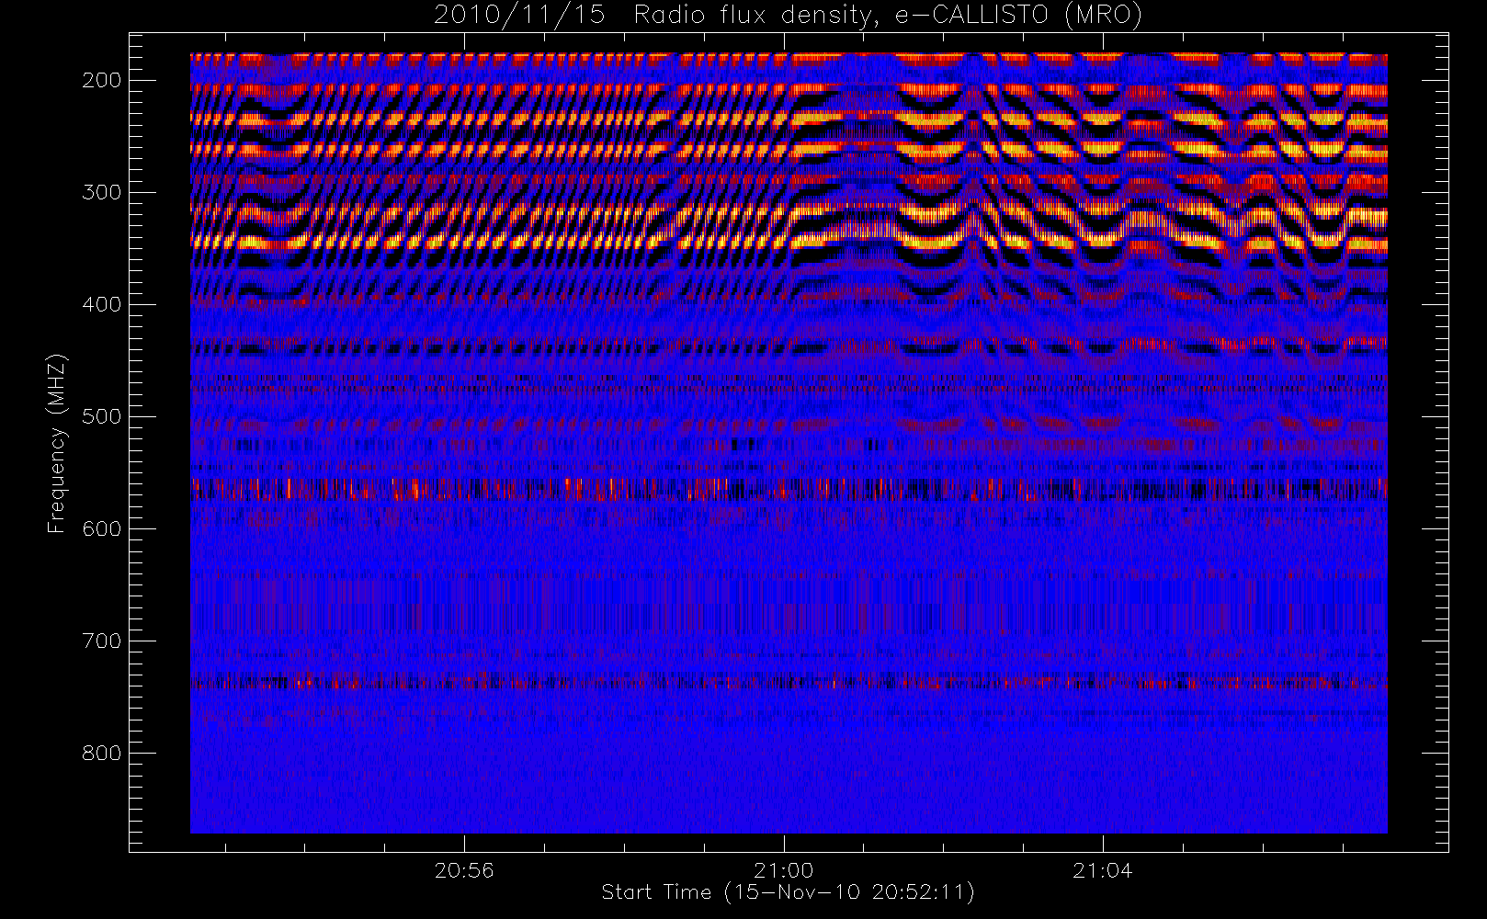The image size is (1487, 919).
Task: Click the 21:00 time tick label
Action: pyautogui.click(x=783, y=870)
